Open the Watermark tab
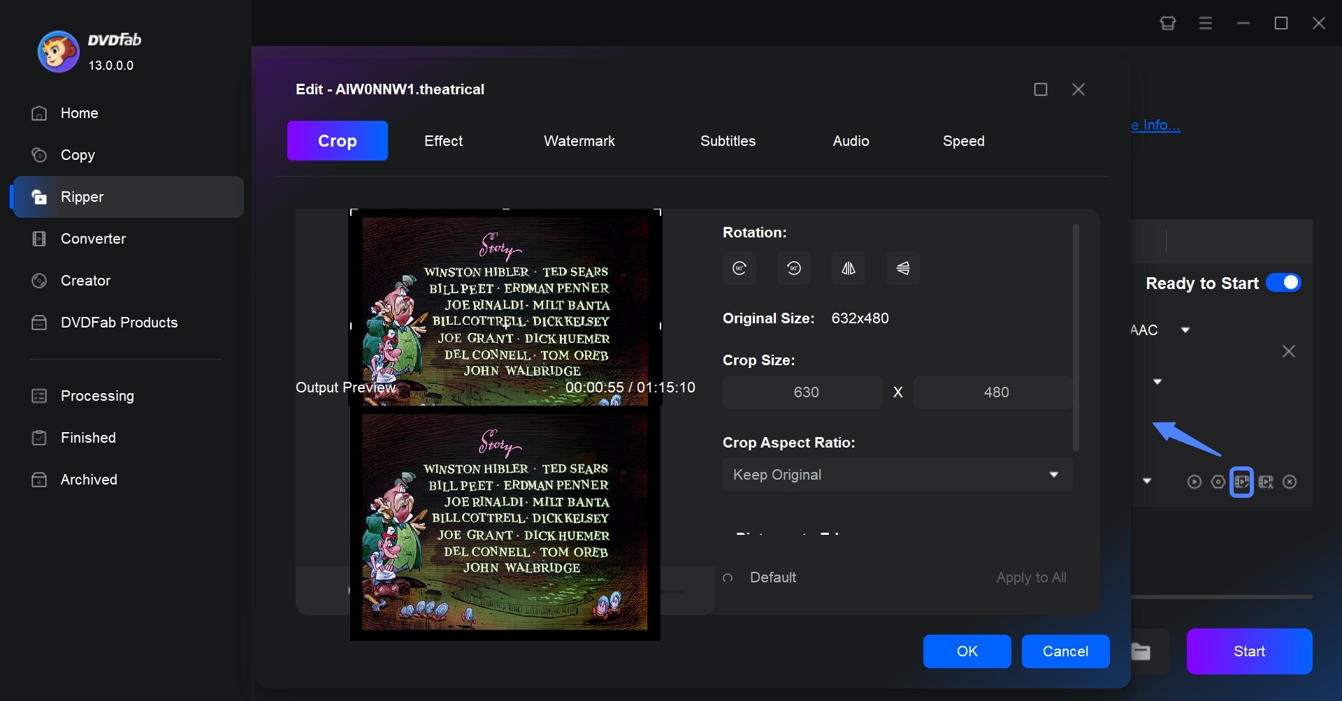This screenshot has width=1342, height=701. (x=579, y=140)
